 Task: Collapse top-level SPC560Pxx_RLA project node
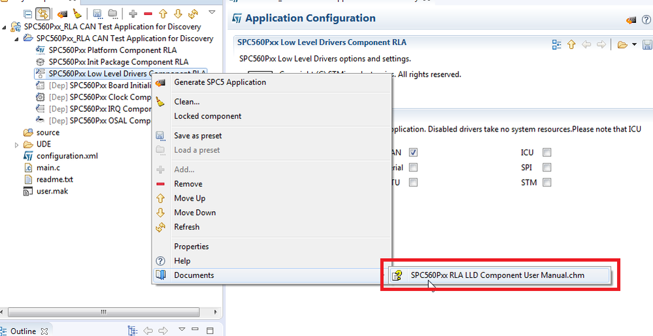tap(5, 27)
